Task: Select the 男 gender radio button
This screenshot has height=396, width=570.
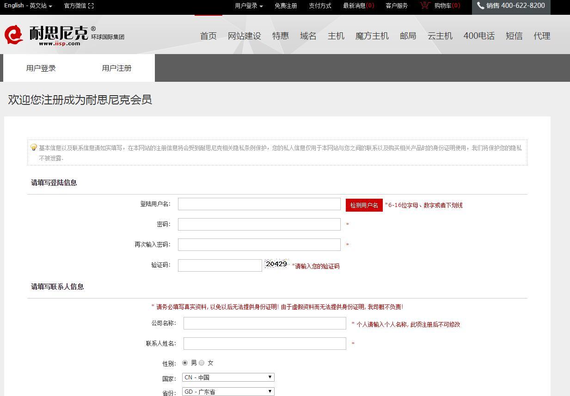Action: click(185, 363)
